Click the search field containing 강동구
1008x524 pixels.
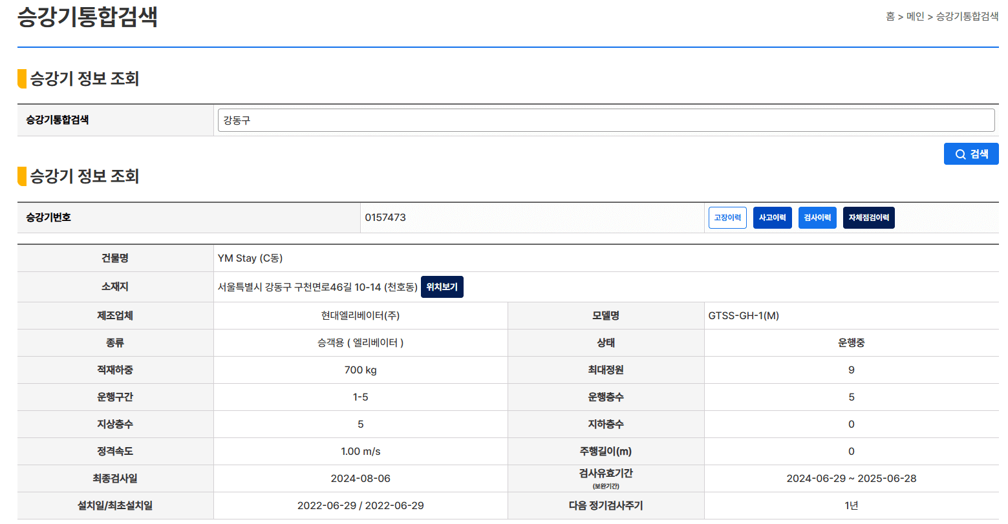606,120
